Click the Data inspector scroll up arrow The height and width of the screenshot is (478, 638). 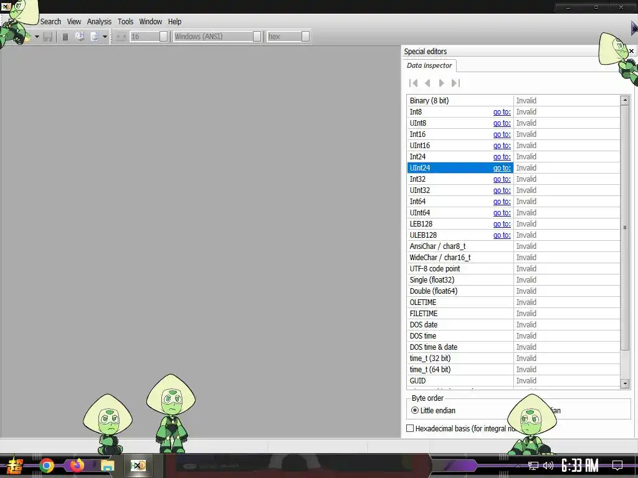[625, 100]
